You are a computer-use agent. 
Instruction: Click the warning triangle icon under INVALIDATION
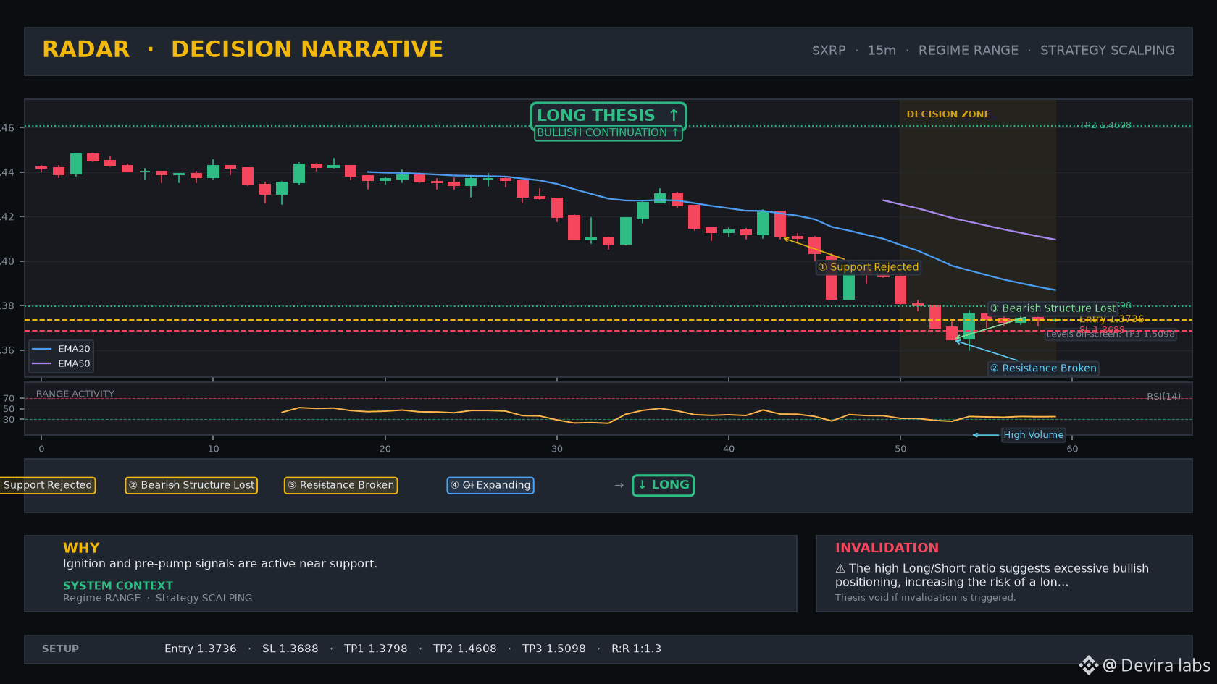coord(840,569)
